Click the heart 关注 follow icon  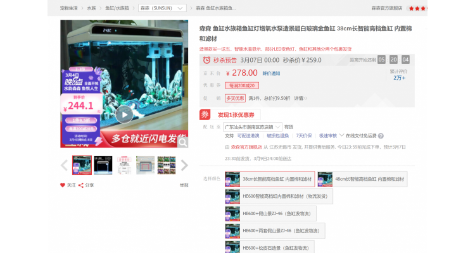[x=63, y=185]
